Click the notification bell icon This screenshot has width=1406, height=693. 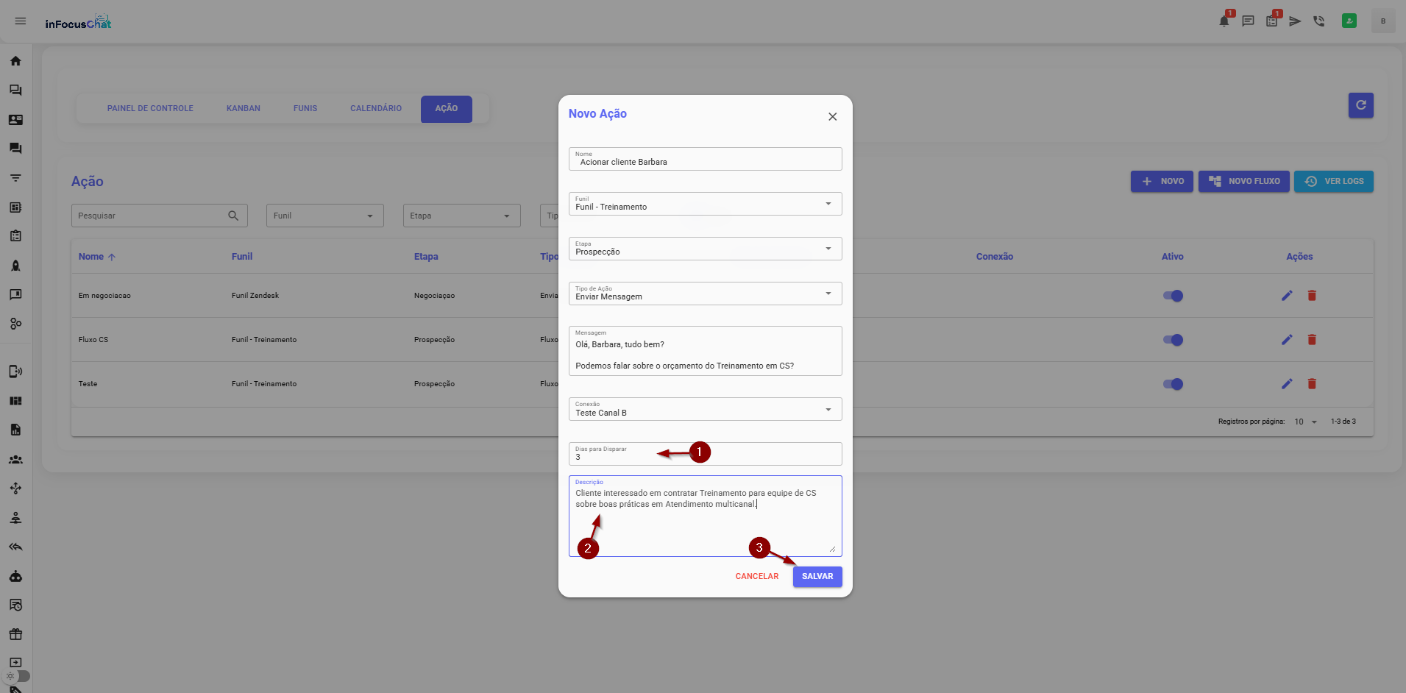click(x=1224, y=21)
